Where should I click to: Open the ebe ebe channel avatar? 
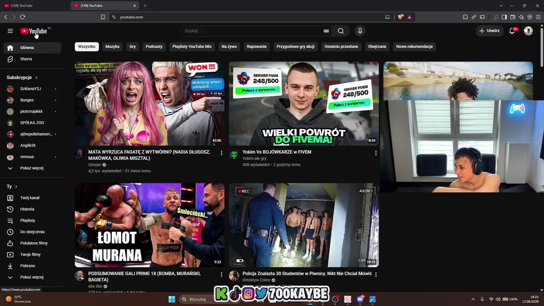pos(79,276)
